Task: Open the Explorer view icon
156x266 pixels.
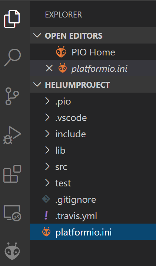Action: coord(12,19)
